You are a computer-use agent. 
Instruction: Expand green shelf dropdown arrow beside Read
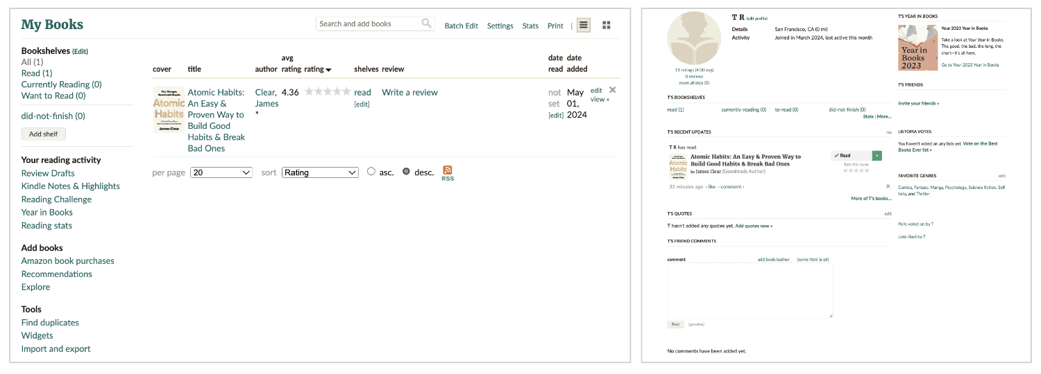[x=877, y=156]
